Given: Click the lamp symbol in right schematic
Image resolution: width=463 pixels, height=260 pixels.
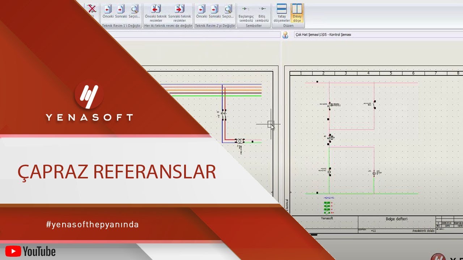Looking at the screenshot, I should 374,173.
